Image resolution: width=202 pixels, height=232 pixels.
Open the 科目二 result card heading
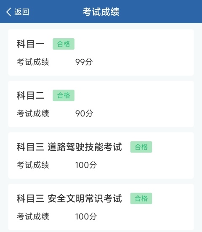[x=30, y=95]
